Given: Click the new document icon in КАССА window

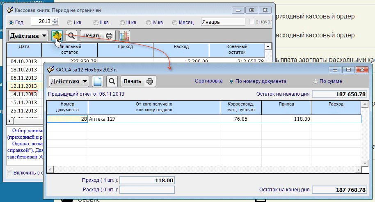Looking at the screenshot, I should point(98,81).
